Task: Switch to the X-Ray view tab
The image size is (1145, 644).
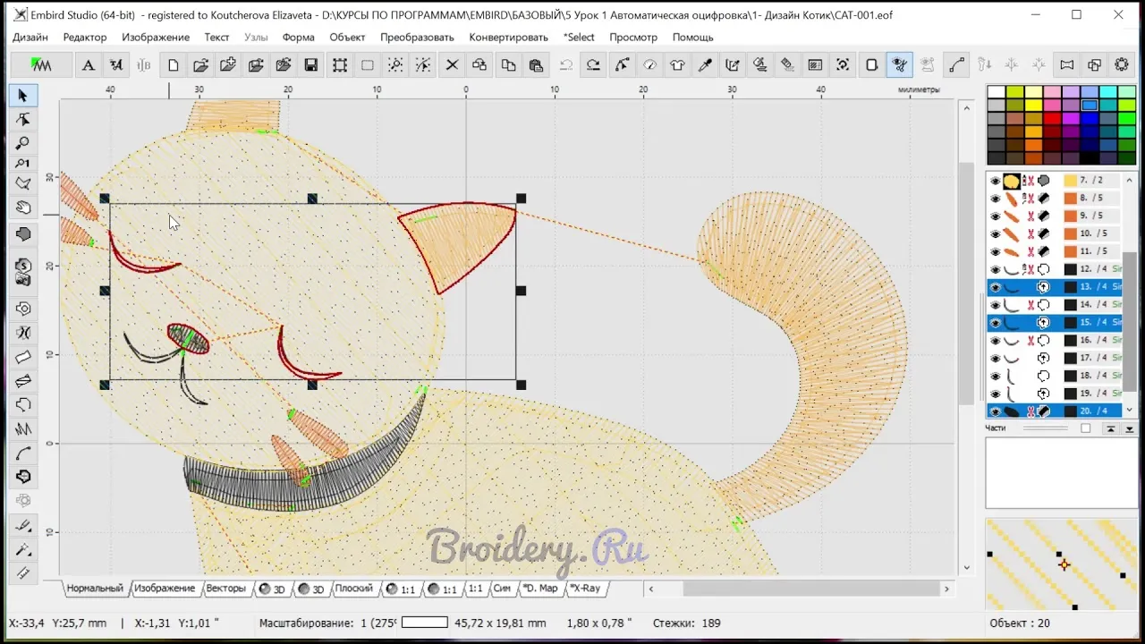Action: click(586, 589)
